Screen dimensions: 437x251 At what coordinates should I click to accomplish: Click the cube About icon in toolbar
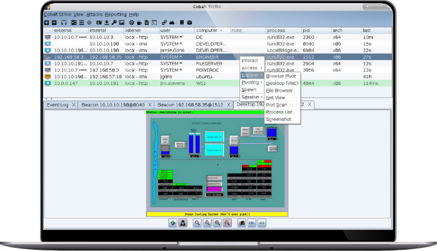[x=189, y=22]
